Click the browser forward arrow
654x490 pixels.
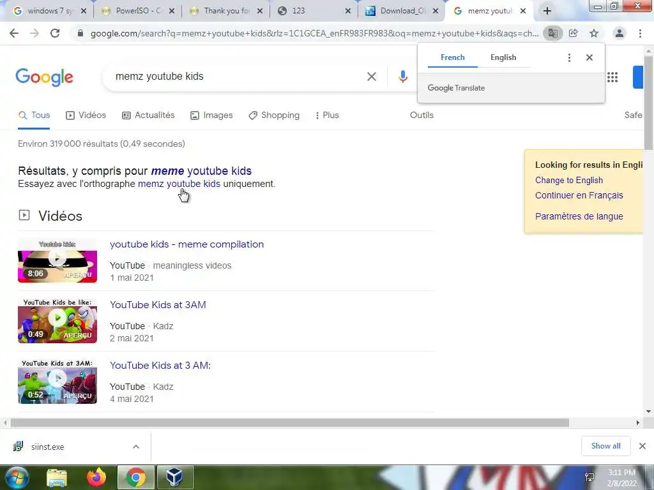34,33
